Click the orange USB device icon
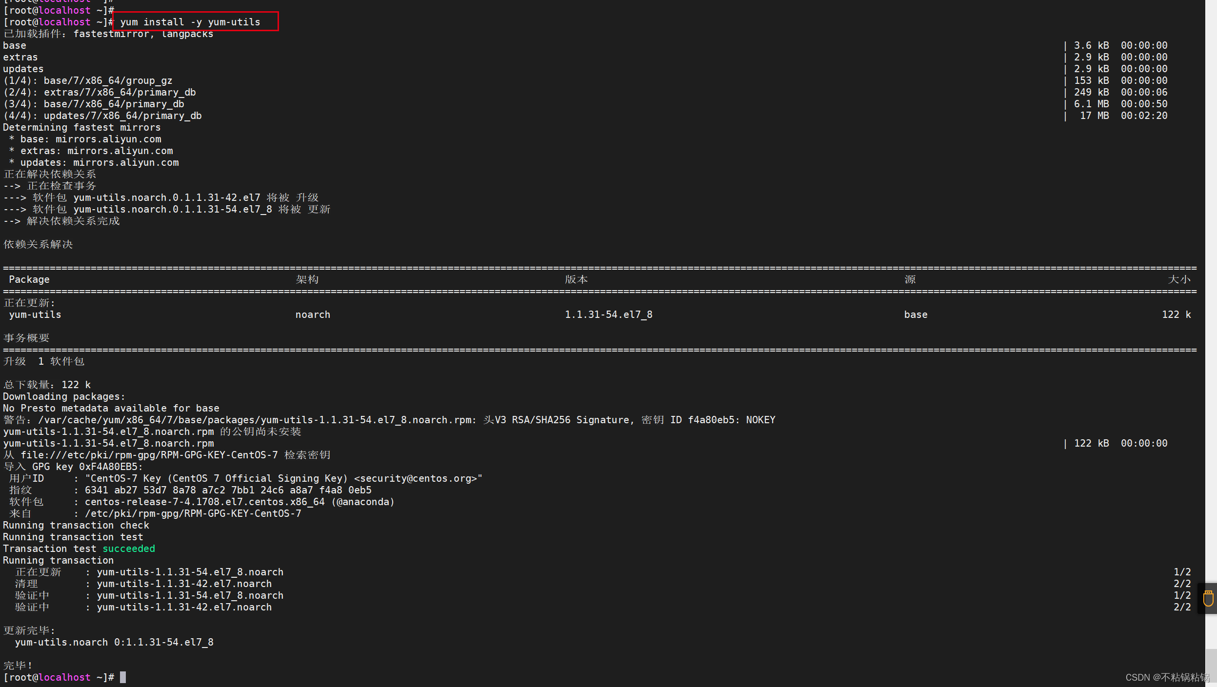Viewport: 1217px width, 687px height. pyautogui.click(x=1208, y=598)
